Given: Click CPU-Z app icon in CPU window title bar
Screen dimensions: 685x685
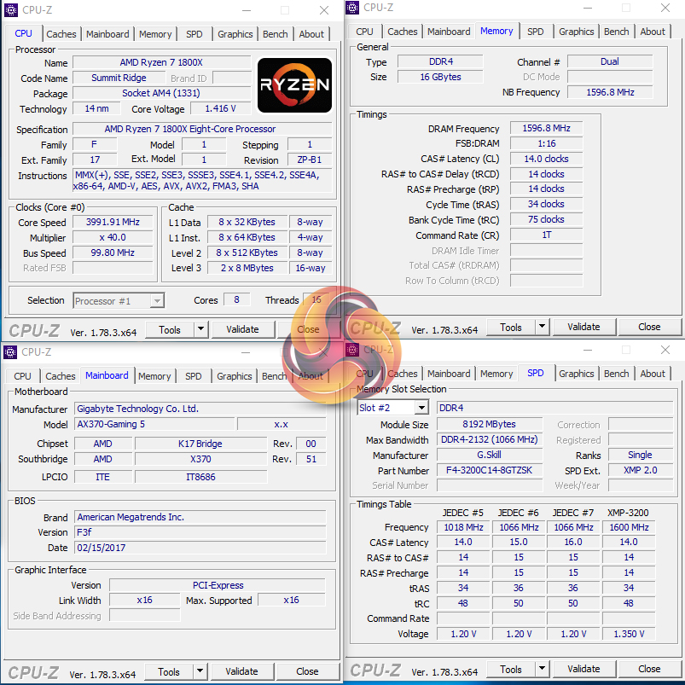Looking at the screenshot, I should (11, 10).
